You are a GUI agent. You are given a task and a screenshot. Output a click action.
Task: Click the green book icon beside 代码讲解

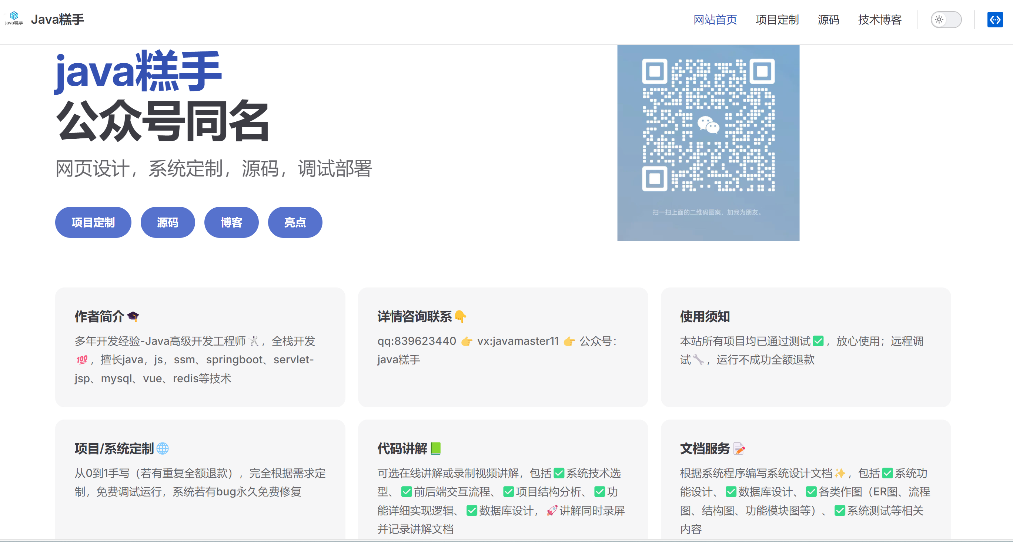(x=436, y=448)
